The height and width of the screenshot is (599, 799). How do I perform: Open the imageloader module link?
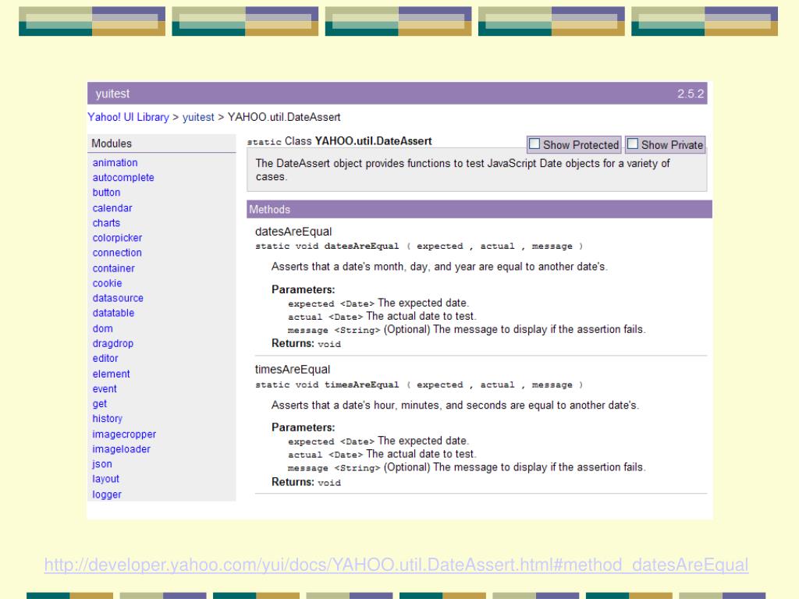pos(121,448)
